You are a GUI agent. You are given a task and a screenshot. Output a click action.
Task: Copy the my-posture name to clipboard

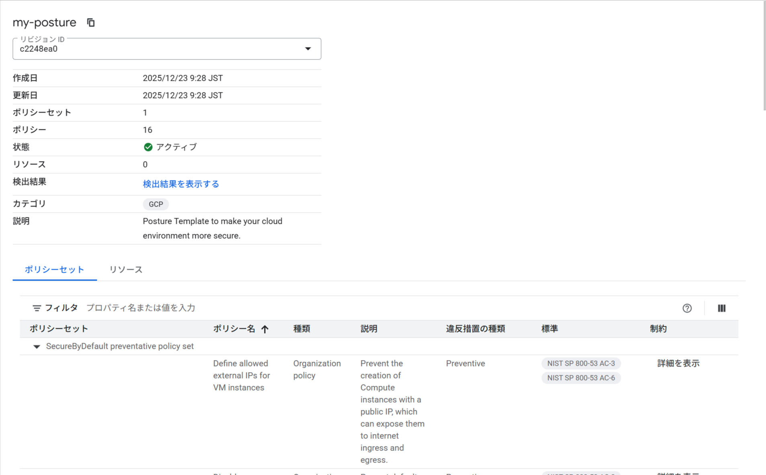click(91, 23)
